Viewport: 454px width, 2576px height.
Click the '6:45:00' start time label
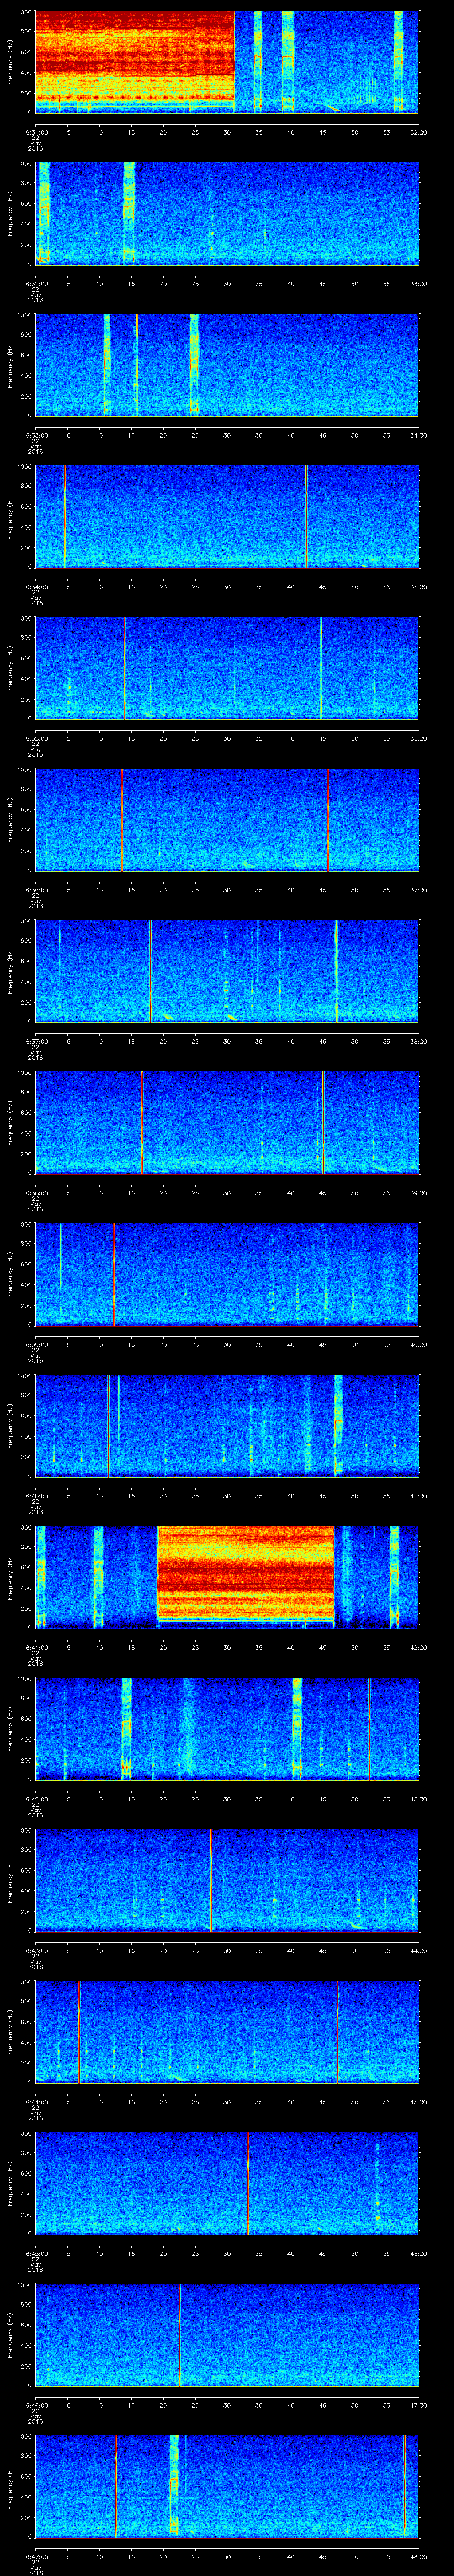[x=36, y=2255]
